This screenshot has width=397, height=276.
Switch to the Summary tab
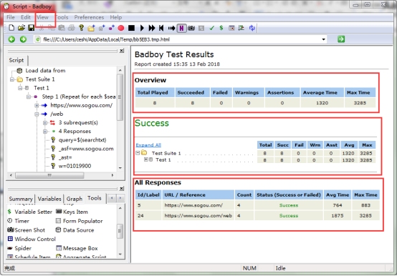pyautogui.click(x=21, y=199)
